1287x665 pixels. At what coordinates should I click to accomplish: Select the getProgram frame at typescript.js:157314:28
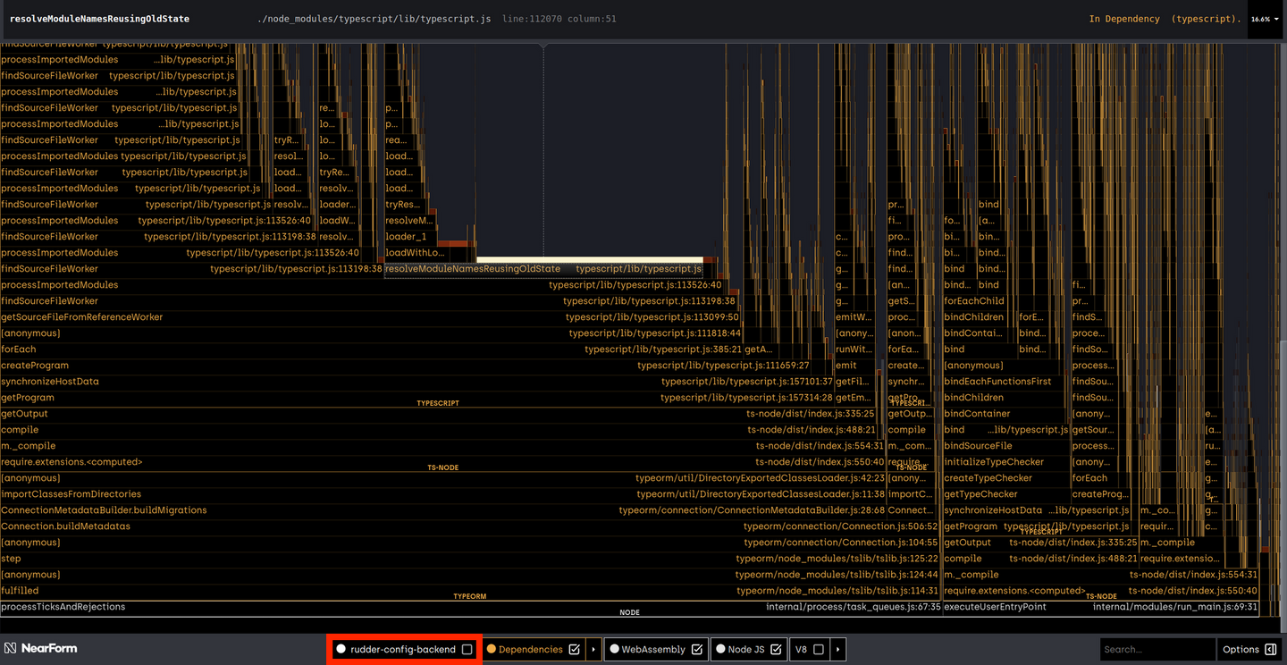point(416,398)
